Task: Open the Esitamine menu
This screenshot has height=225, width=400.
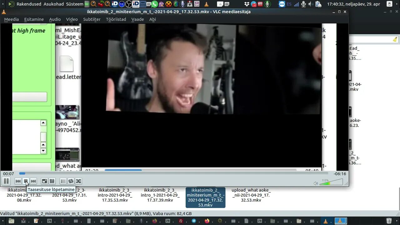Action: (34, 19)
